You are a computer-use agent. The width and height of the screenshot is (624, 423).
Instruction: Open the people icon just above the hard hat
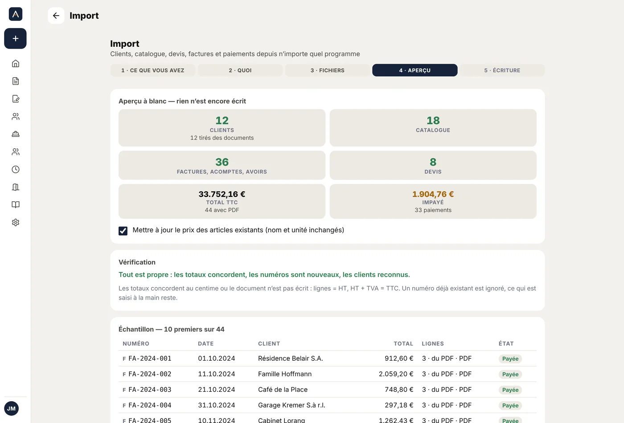[16, 117]
